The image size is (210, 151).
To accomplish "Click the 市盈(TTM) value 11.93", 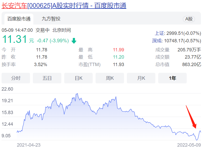I will point(119,65).
